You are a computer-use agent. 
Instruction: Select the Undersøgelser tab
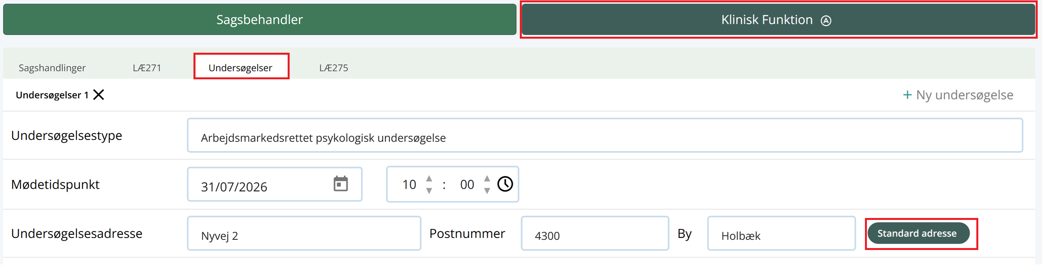click(x=241, y=68)
